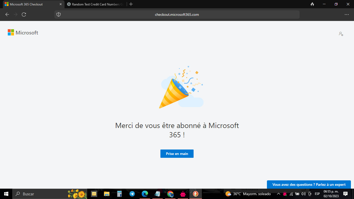This screenshot has width=354, height=199.
Task: Show hidden system tray icons
Action: 279,194
